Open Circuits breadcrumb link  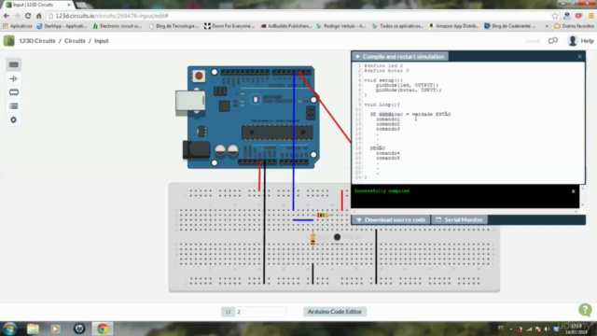point(75,41)
